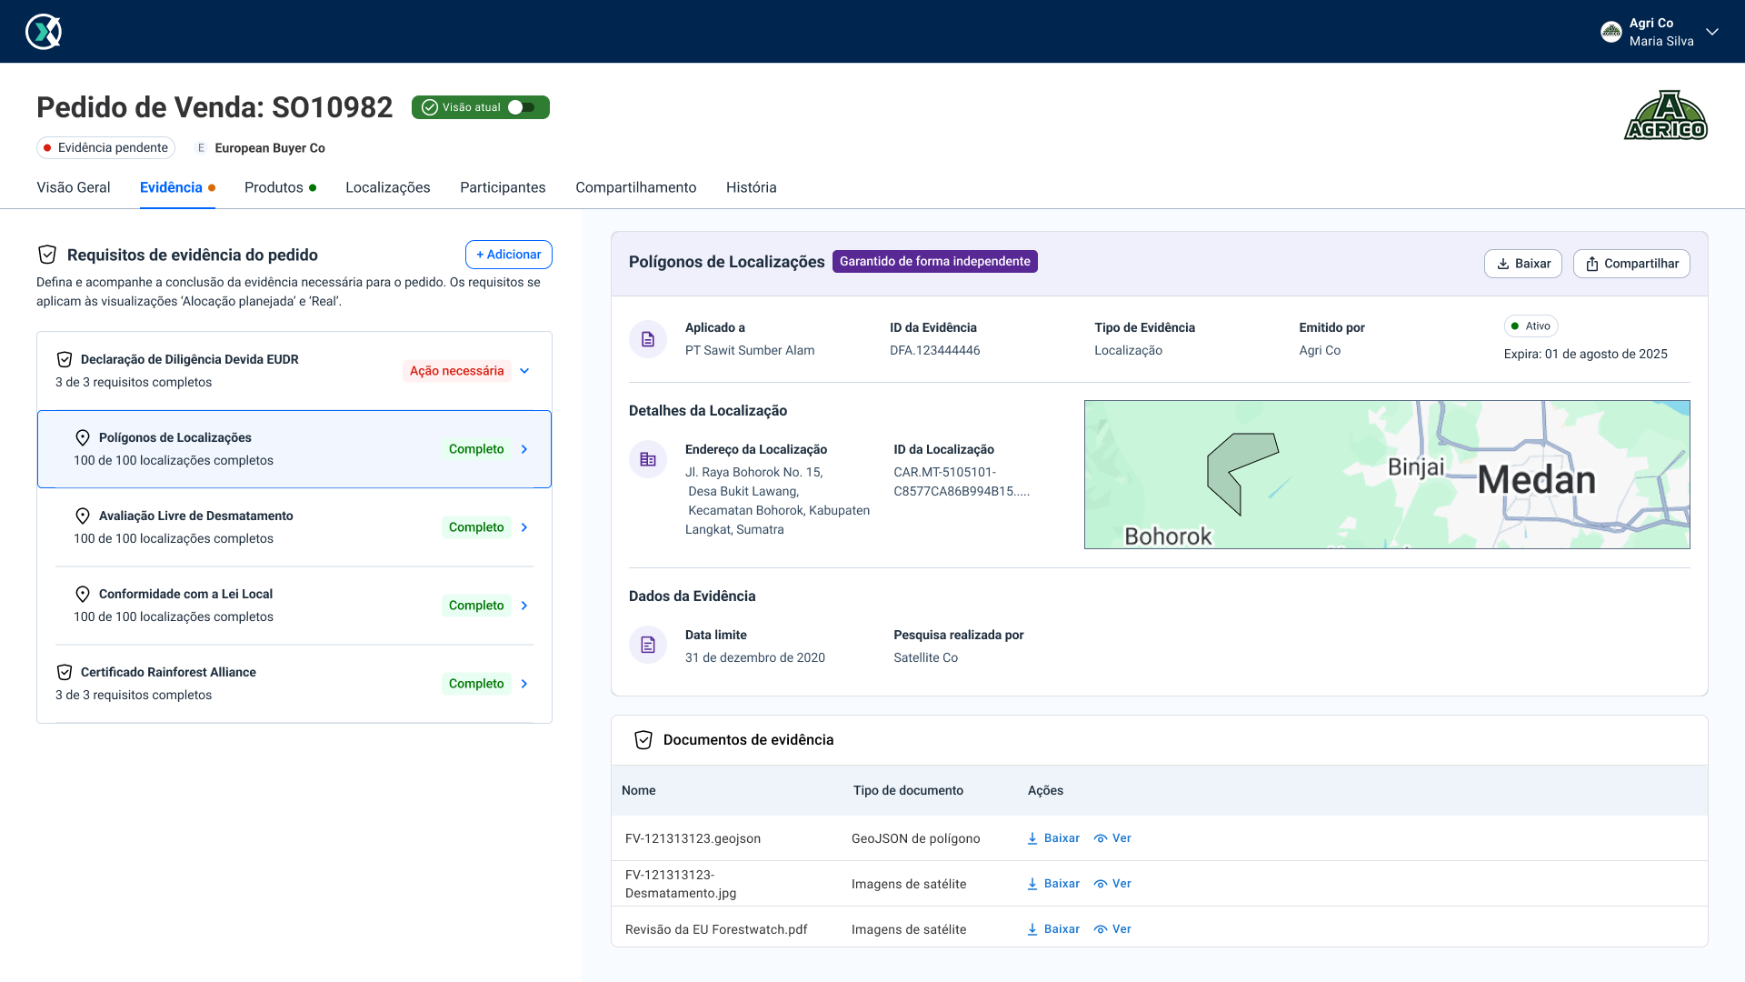Click download icon for FV-121313123.geojson
Screen dimensions: 1745x982
(1032, 838)
